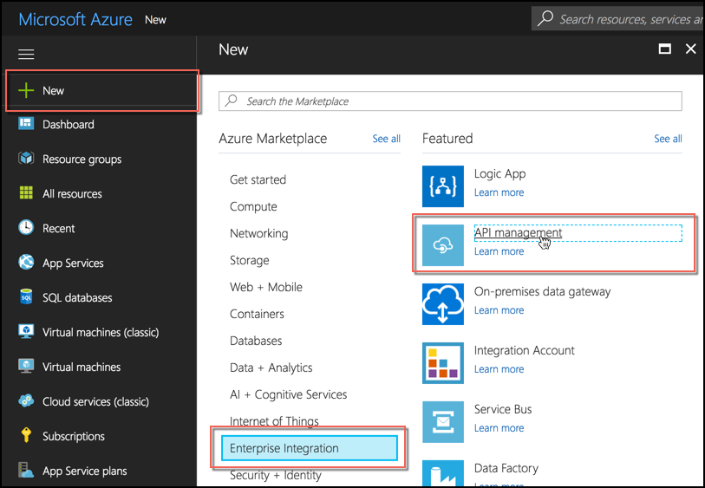705x488 pixels.
Task: Open Dashboard from sidebar label
Action: point(69,125)
